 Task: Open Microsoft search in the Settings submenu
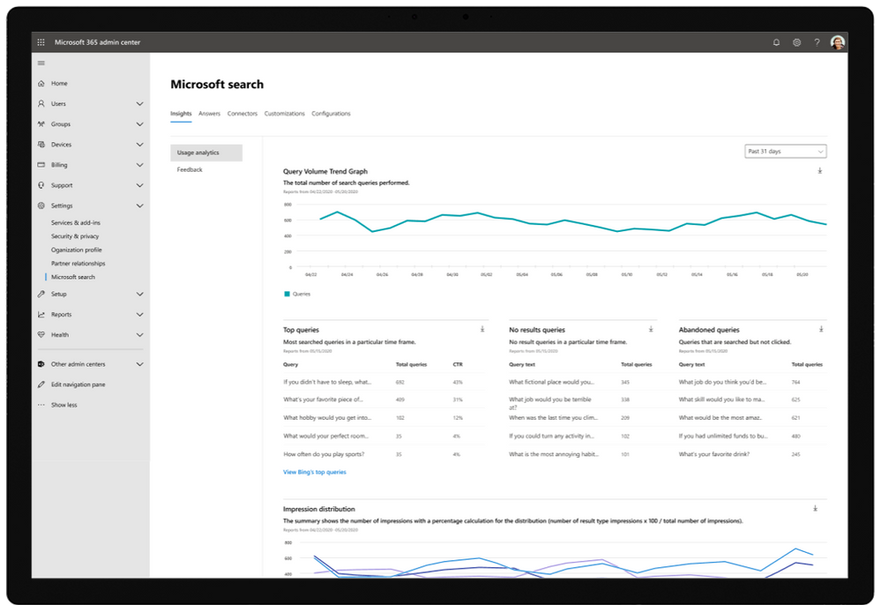(73, 277)
